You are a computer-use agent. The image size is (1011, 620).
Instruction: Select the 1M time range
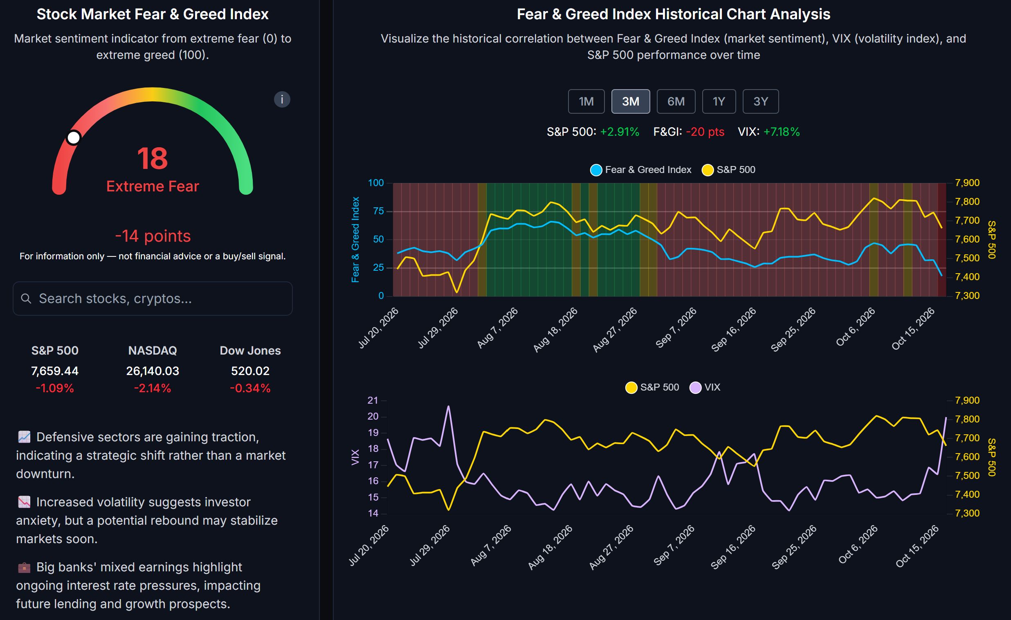pyautogui.click(x=586, y=101)
